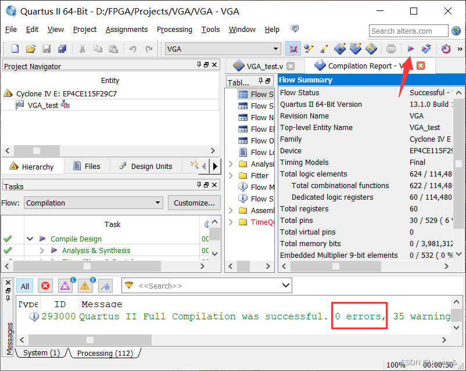Select VGA_test entity in Project Navigator
Image resolution: width=466 pixels, height=371 pixels.
pyautogui.click(x=43, y=106)
